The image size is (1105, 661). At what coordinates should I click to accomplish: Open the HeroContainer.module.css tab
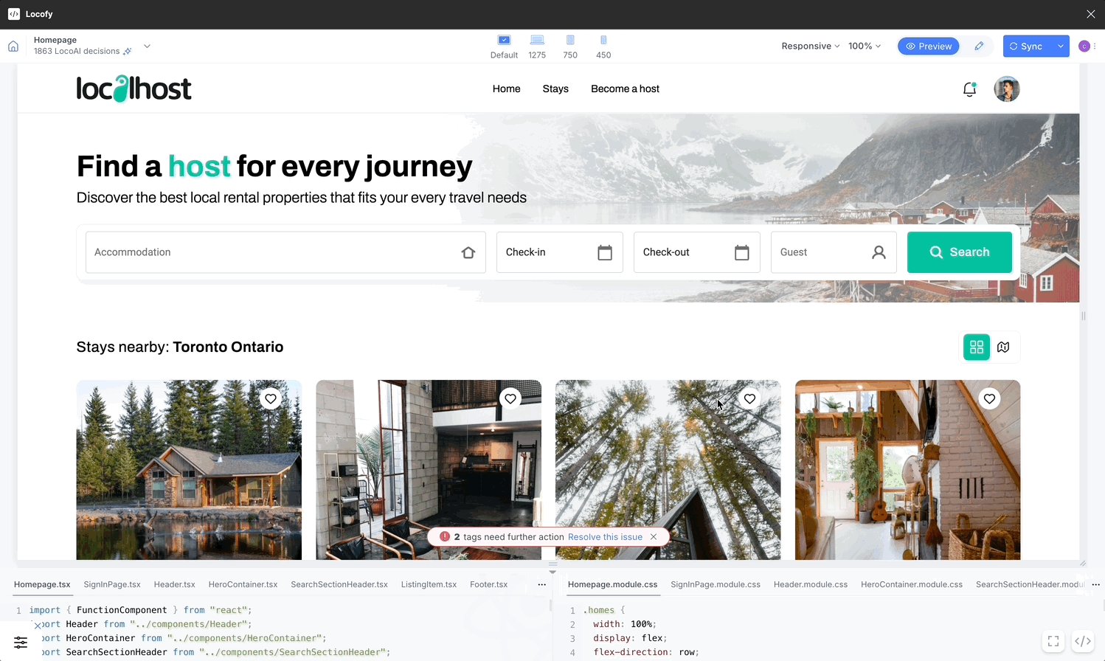pos(912,584)
